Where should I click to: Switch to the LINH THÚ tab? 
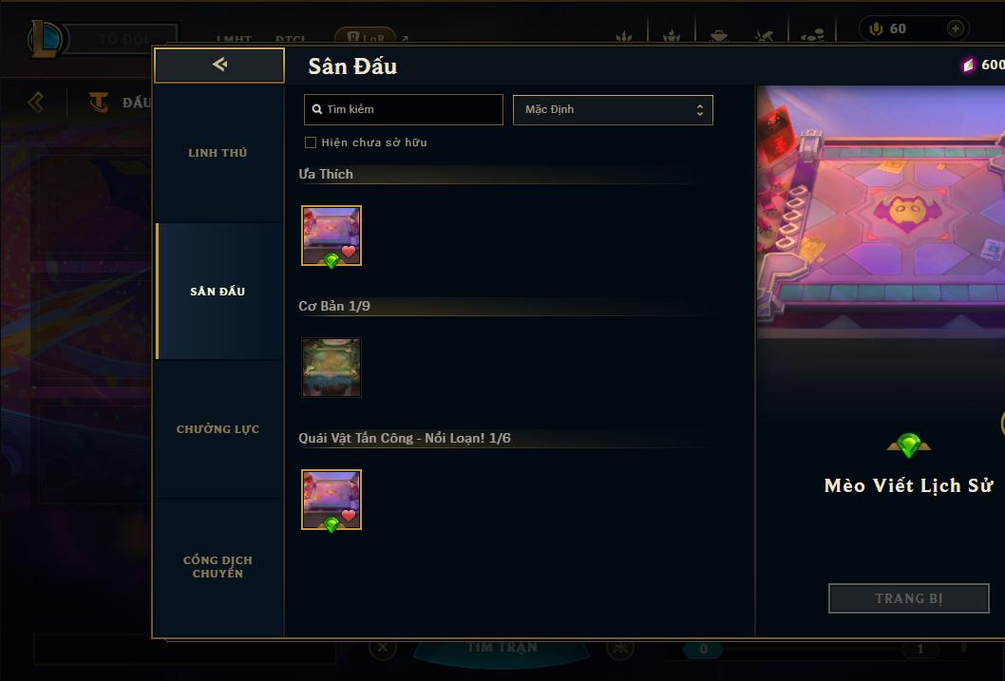click(218, 153)
